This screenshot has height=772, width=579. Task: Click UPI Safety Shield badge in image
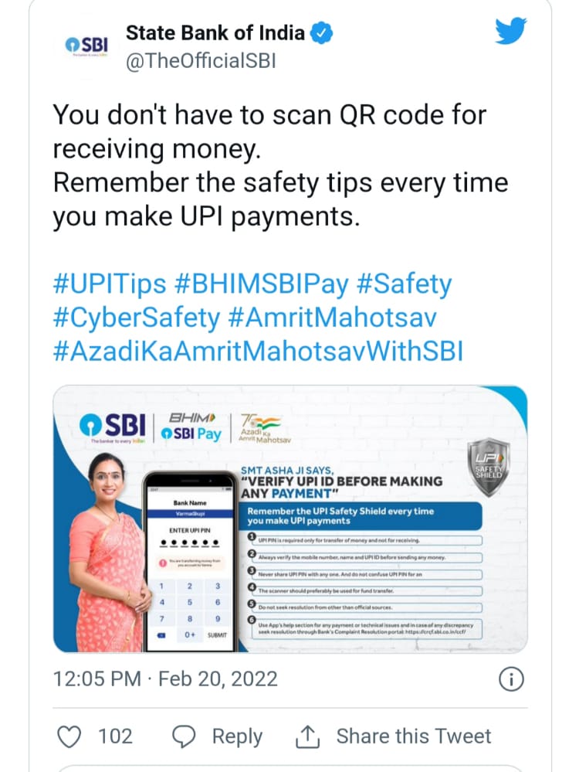click(489, 466)
